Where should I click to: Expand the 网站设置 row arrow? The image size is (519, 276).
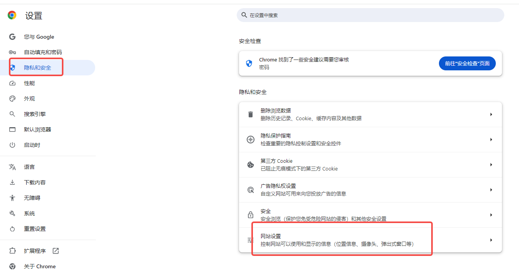[x=491, y=240]
